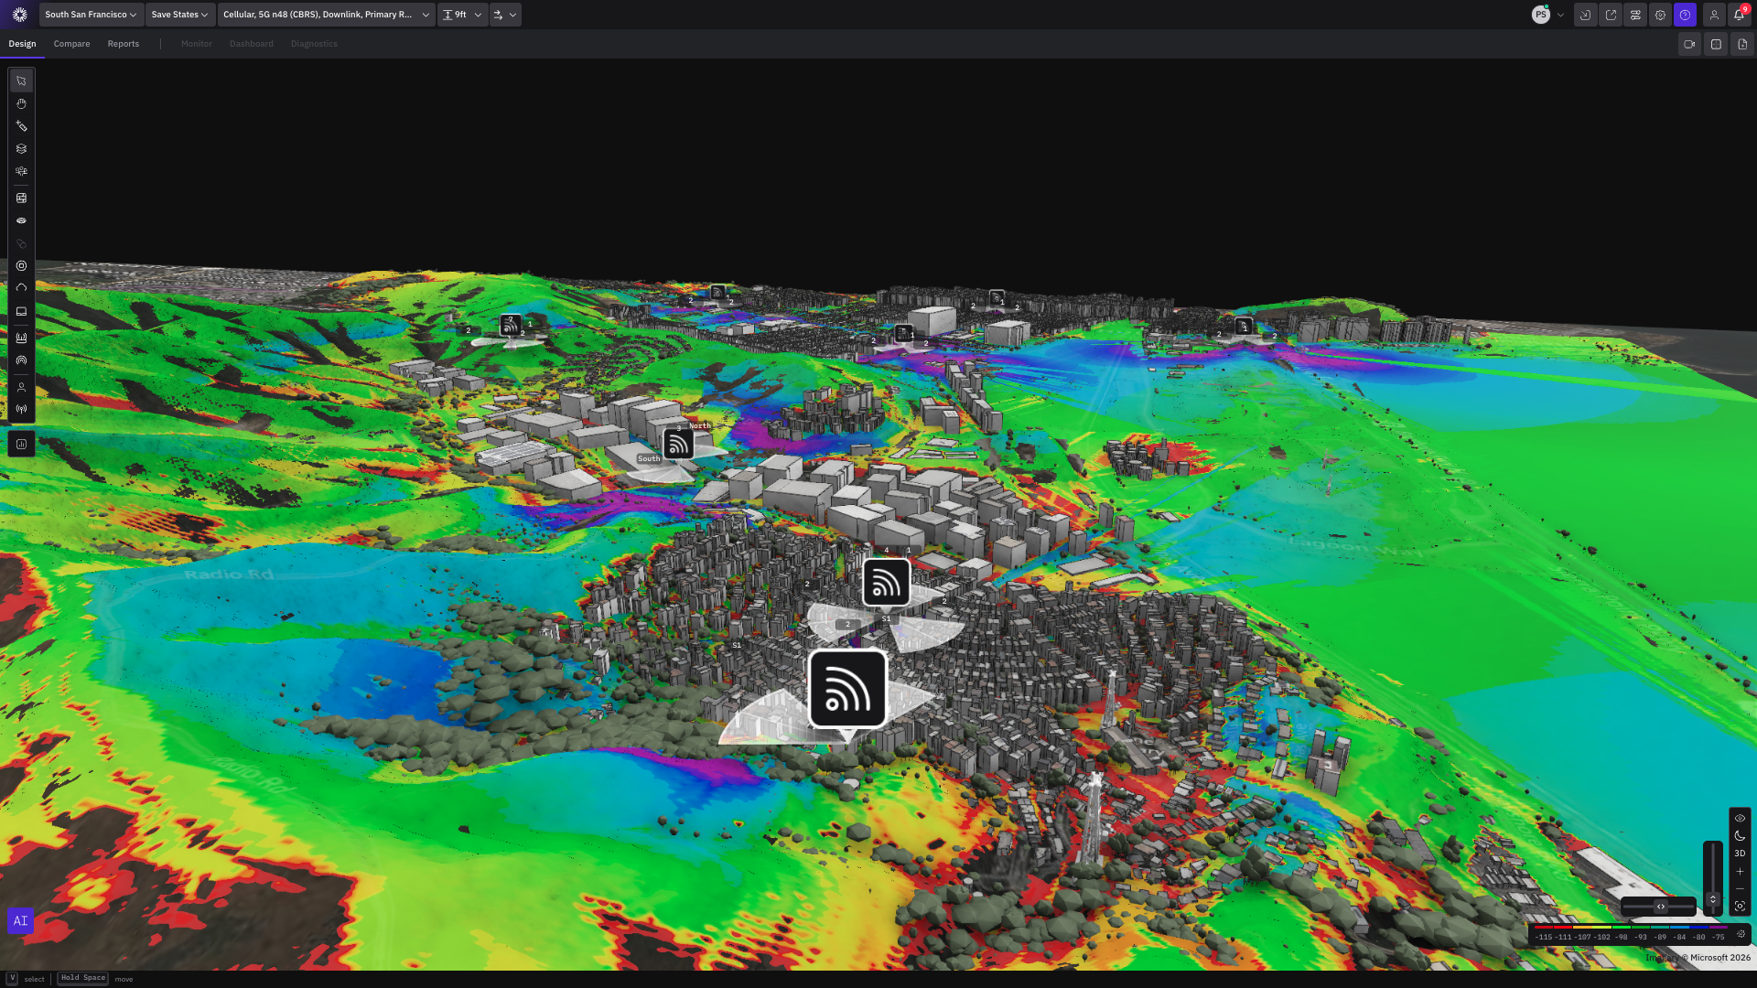Open the South San Francisco project dropdown
The width and height of the screenshot is (1757, 988).
[x=91, y=15]
